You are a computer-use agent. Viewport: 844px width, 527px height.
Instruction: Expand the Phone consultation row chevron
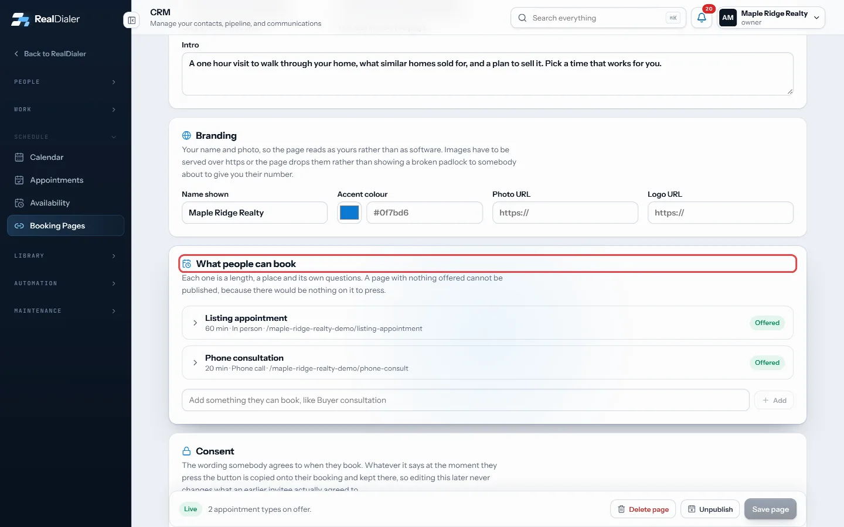(195, 363)
